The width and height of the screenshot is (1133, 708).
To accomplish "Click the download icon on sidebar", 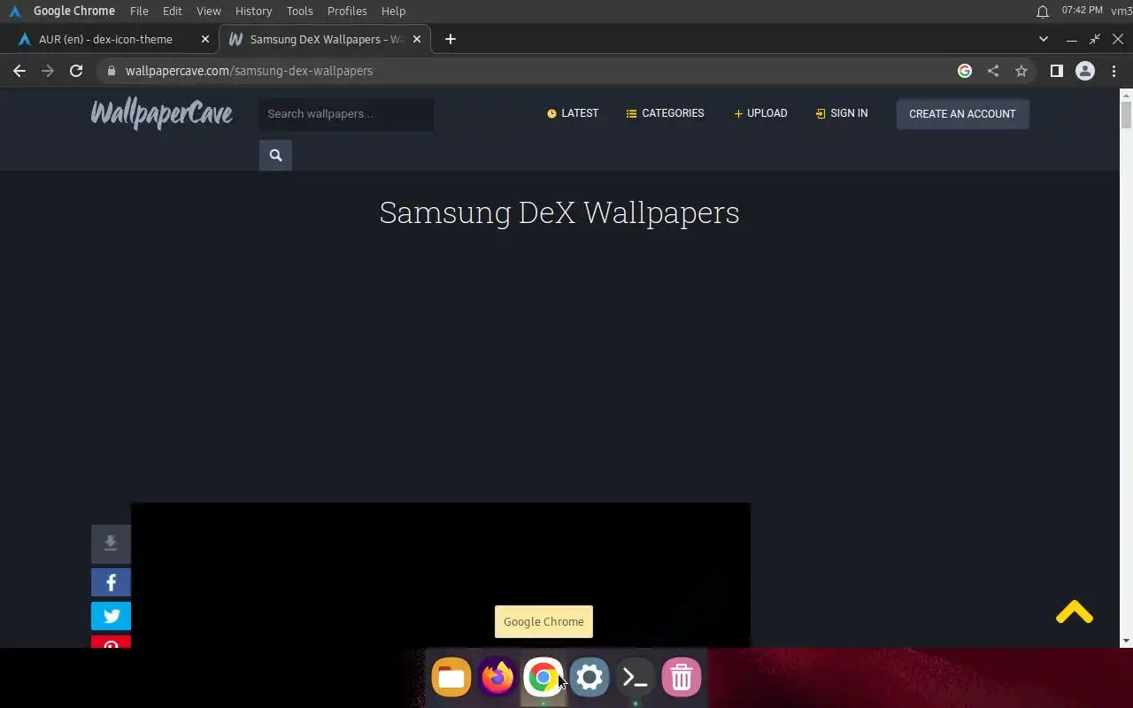I will [x=111, y=543].
